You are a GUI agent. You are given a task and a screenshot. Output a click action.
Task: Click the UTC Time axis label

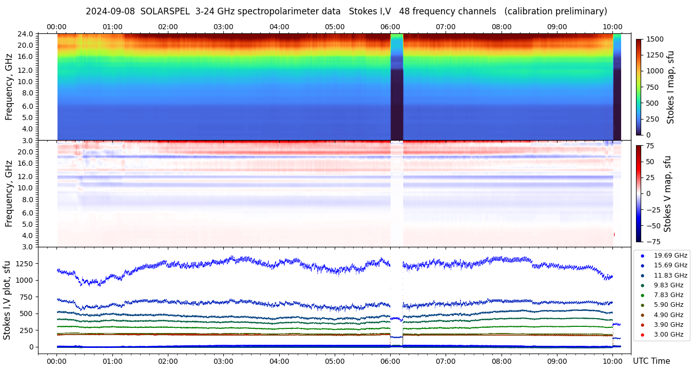click(651, 361)
